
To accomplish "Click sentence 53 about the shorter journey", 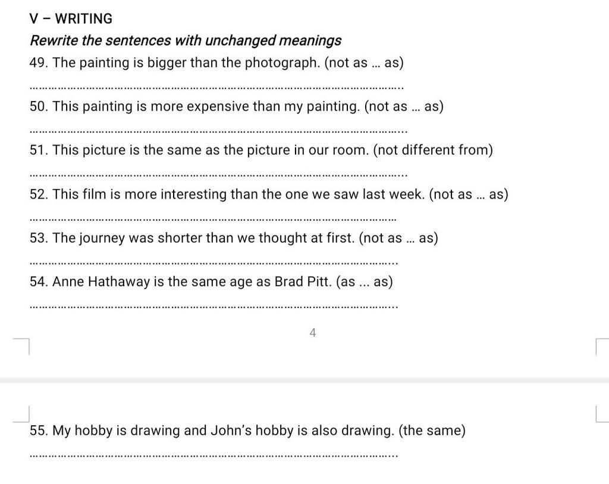I will [234, 238].
